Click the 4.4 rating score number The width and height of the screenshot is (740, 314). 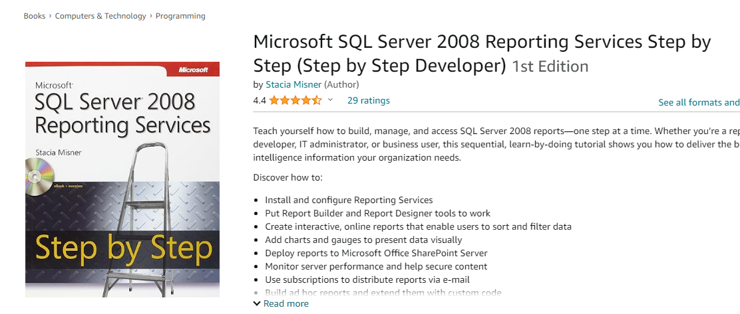pos(260,100)
